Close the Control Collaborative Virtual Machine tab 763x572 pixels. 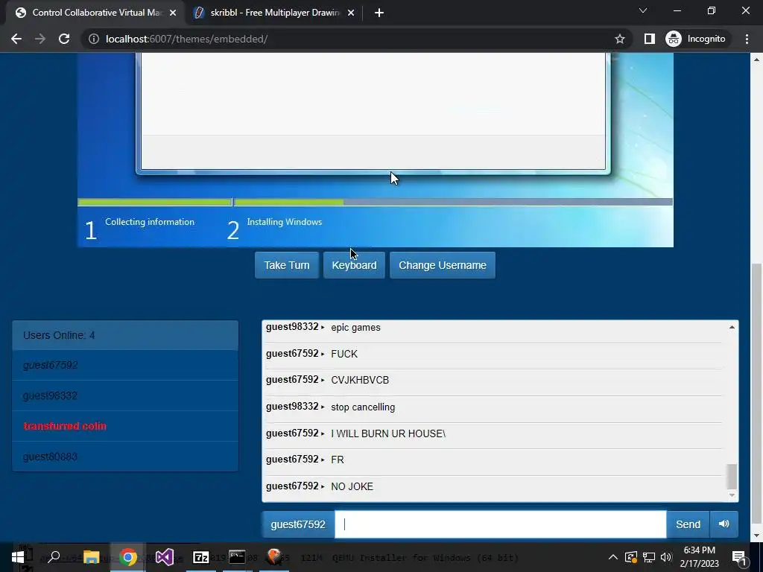click(173, 13)
